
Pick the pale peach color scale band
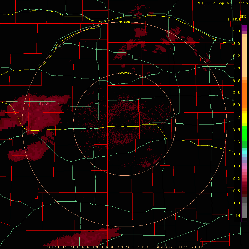coord(244,57)
